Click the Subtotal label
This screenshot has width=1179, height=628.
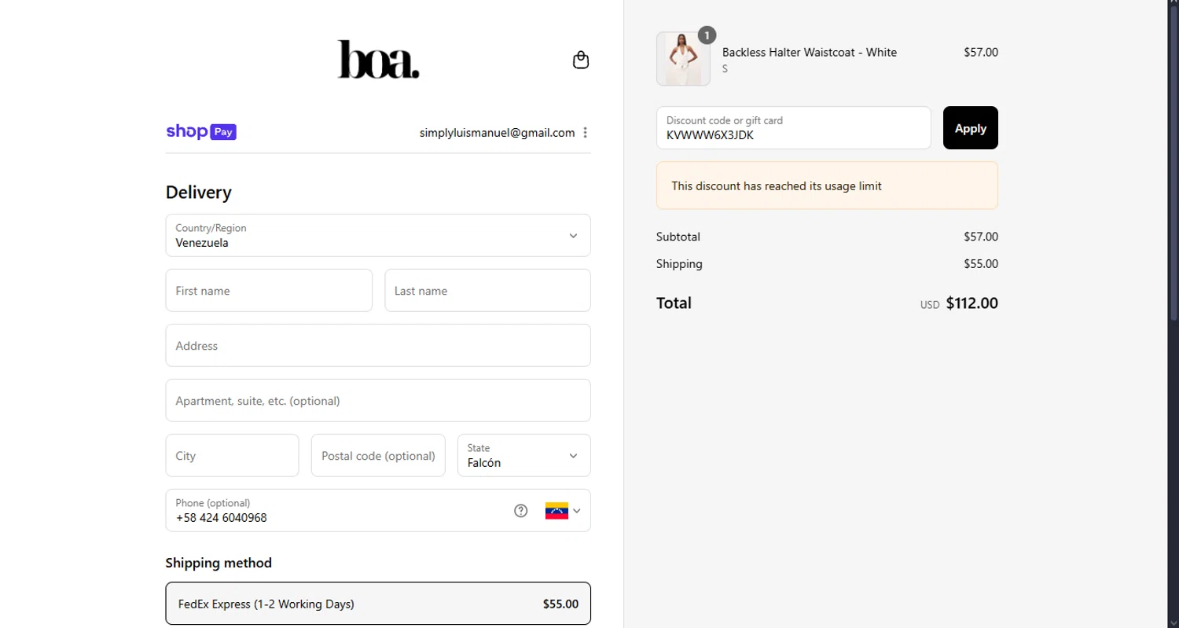pyautogui.click(x=678, y=237)
